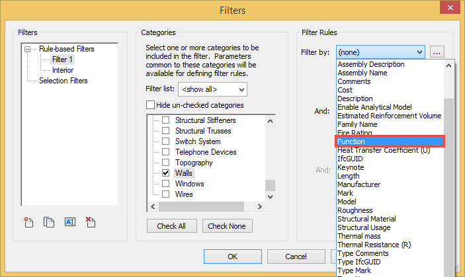Collapse the Rule-based Filters tree node
The width and height of the screenshot is (465, 277).
[28, 49]
